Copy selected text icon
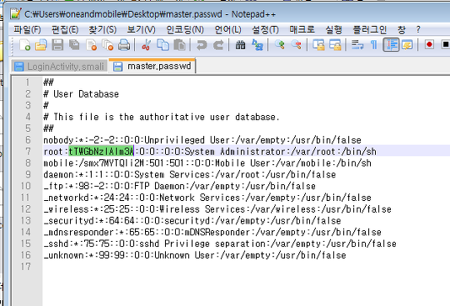450x306 pixels. [163, 45]
